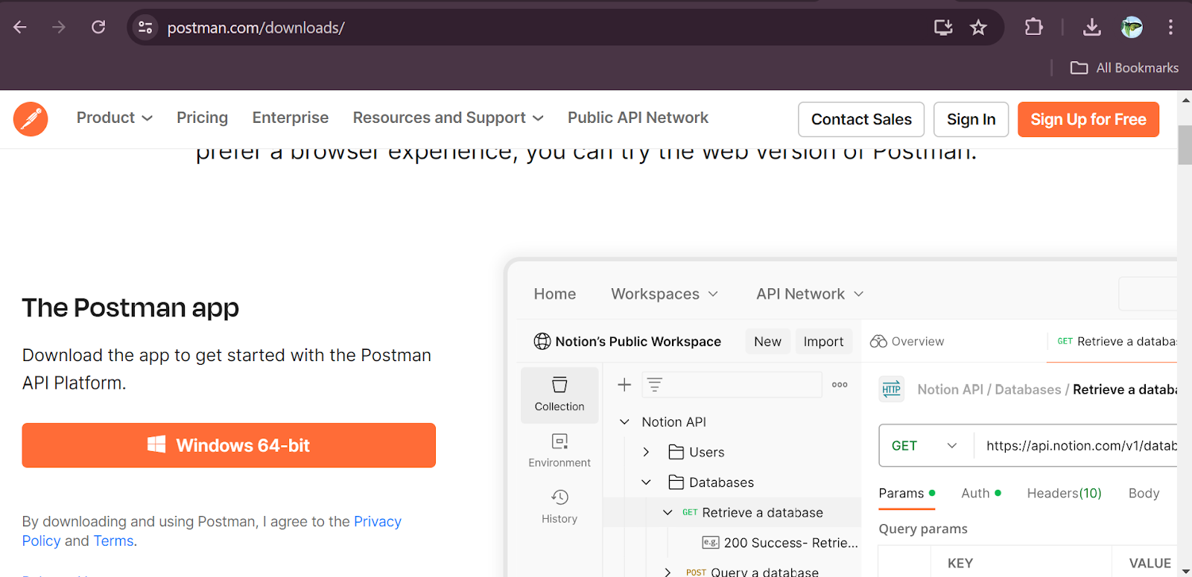Select GET Retrieve a database request
This screenshot has height=577, width=1192.
752,512
